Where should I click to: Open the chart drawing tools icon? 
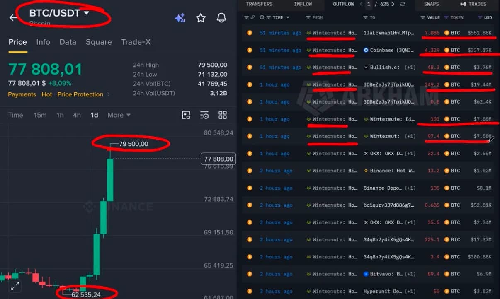point(186,115)
